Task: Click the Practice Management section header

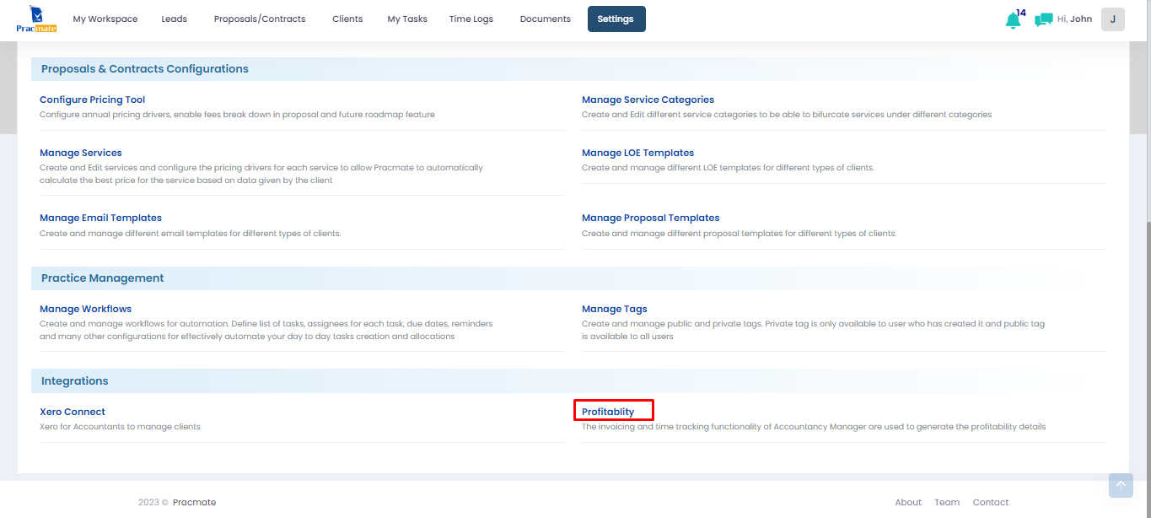Action: 103,278
